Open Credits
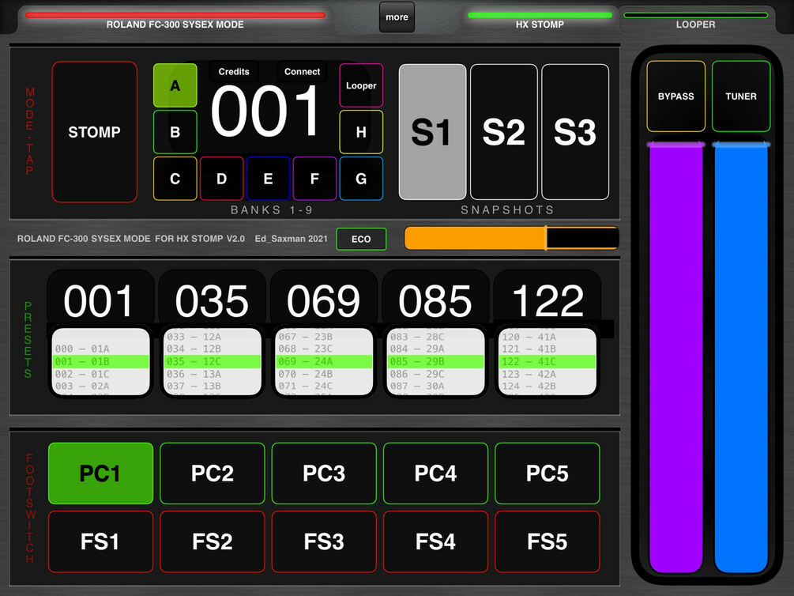Viewport: 794px width, 596px height. [234, 71]
